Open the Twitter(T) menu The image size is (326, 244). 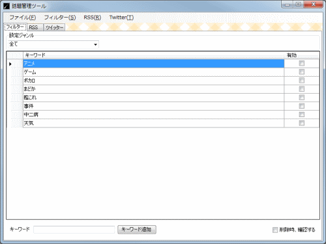coord(121,18)
